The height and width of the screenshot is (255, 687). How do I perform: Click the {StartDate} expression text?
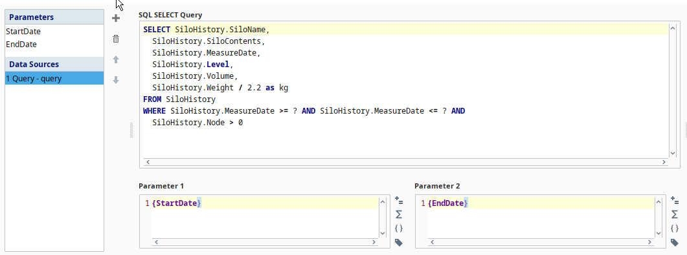point(177,203)
